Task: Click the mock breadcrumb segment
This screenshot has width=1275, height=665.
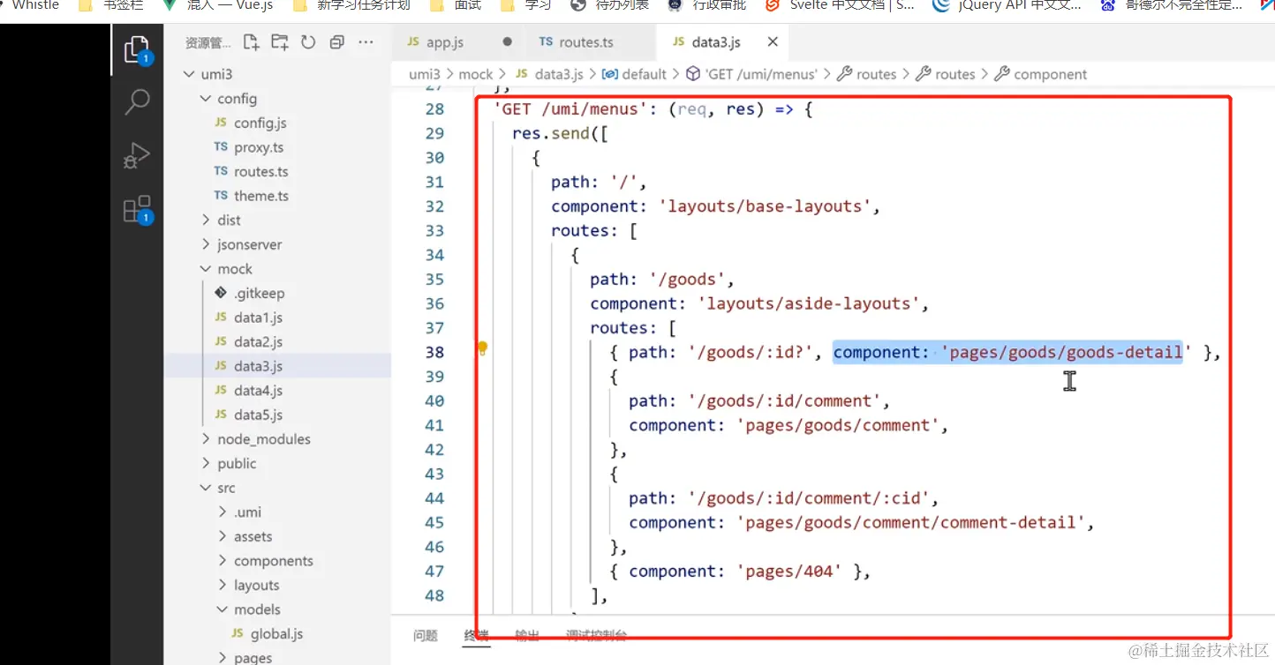Action: click(476, 74)
